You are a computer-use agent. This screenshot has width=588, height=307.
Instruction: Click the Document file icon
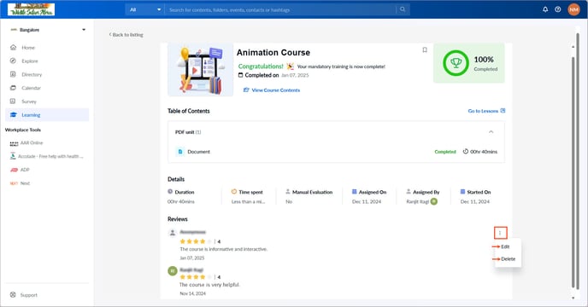click(x=180, y=152)
